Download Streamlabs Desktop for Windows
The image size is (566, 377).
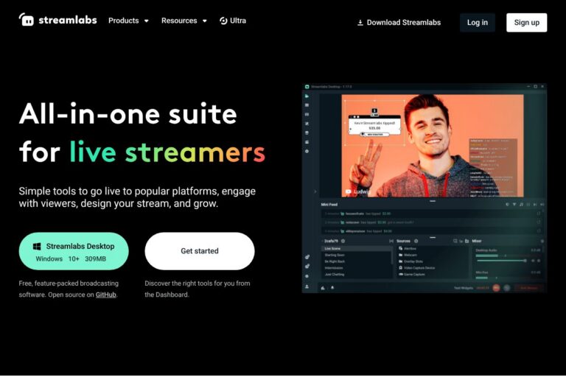pyautogui.click(x=74, y=251)
